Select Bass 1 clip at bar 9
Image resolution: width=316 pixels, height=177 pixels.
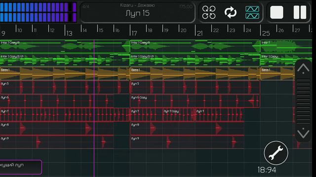tap(65, 74)
